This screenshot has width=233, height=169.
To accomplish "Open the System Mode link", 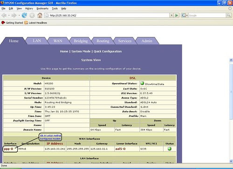I will coord(81,51).
